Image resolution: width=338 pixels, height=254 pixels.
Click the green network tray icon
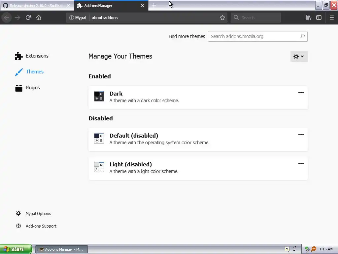tap(307, 249)
